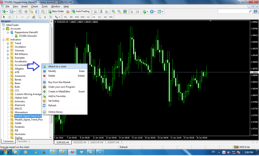The width and height of the screenshot is (259, 156).
Task: Switch to Favorites tab in Navigator
Action: pos(22,141)
